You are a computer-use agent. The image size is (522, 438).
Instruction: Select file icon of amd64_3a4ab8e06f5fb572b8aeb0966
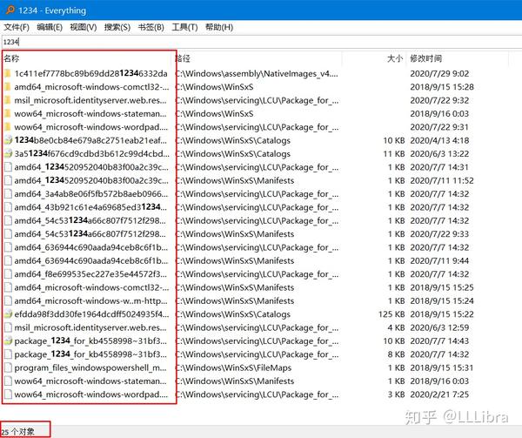[8, 194]
